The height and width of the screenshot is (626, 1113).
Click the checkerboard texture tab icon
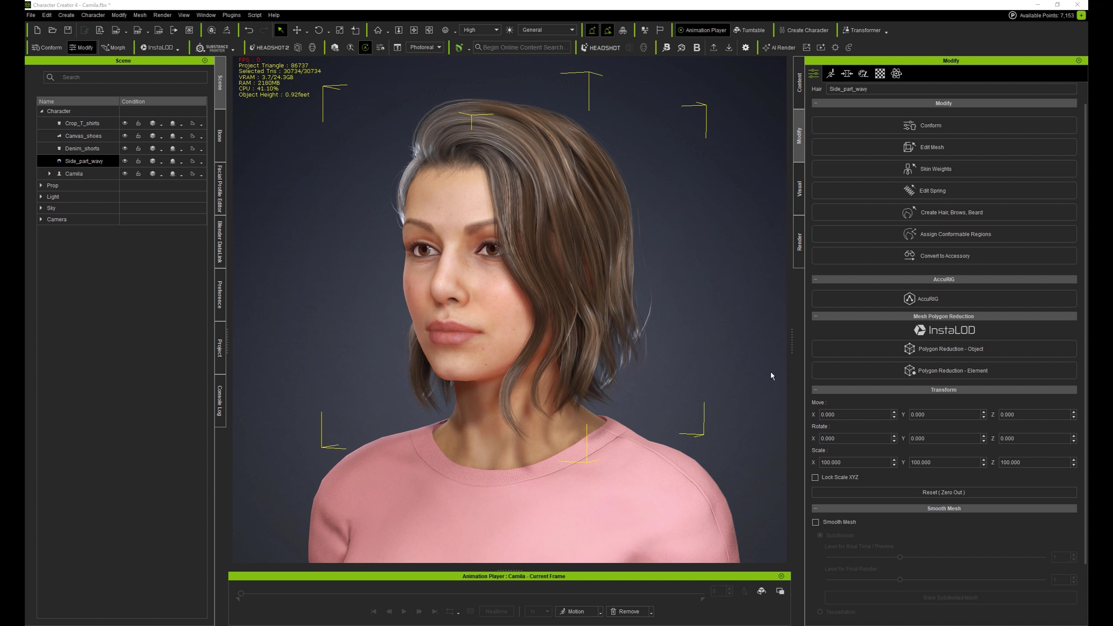(x=880, y=73)
